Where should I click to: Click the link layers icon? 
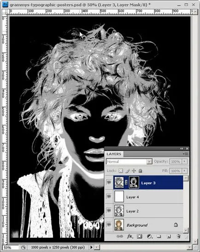pos(120,236)
